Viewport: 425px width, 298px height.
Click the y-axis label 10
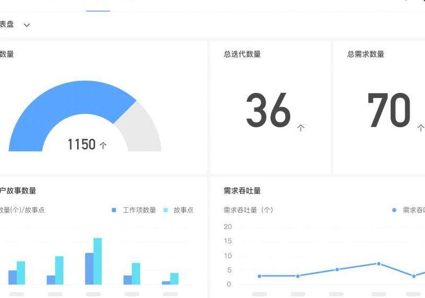tap(228, 256)
